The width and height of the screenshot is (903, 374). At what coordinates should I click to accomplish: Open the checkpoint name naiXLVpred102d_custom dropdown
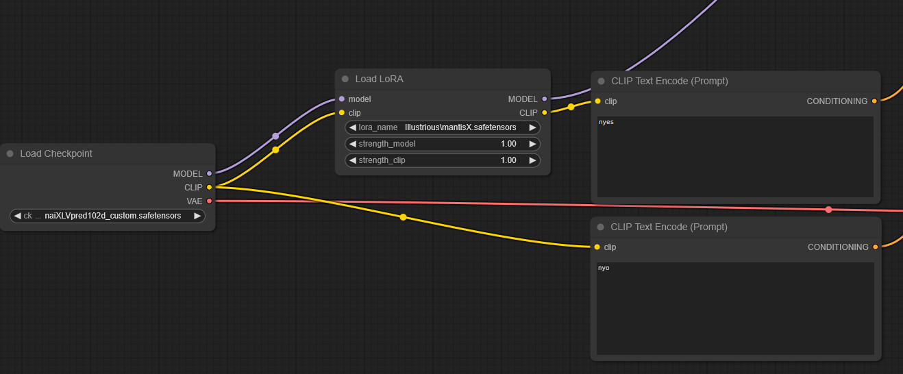point(108,216)
